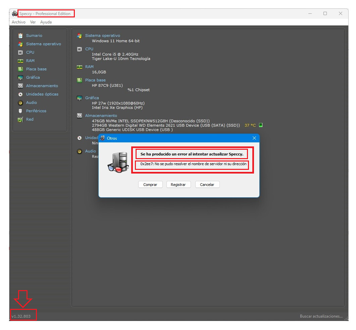
Task: Open the Ver menu
Action: coord(33,22)
